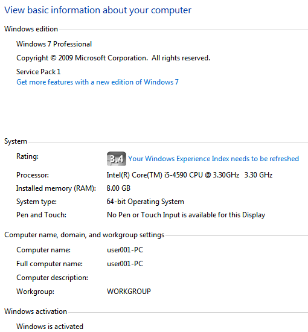Click the 'No Pen or Touch Input' value text
This screenshot has height=332, width=308.
[x=186, y=215]
